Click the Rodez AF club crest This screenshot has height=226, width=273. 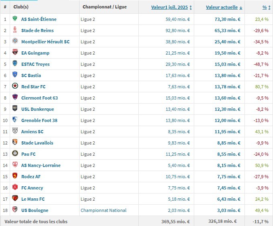[x=15, y=175]
